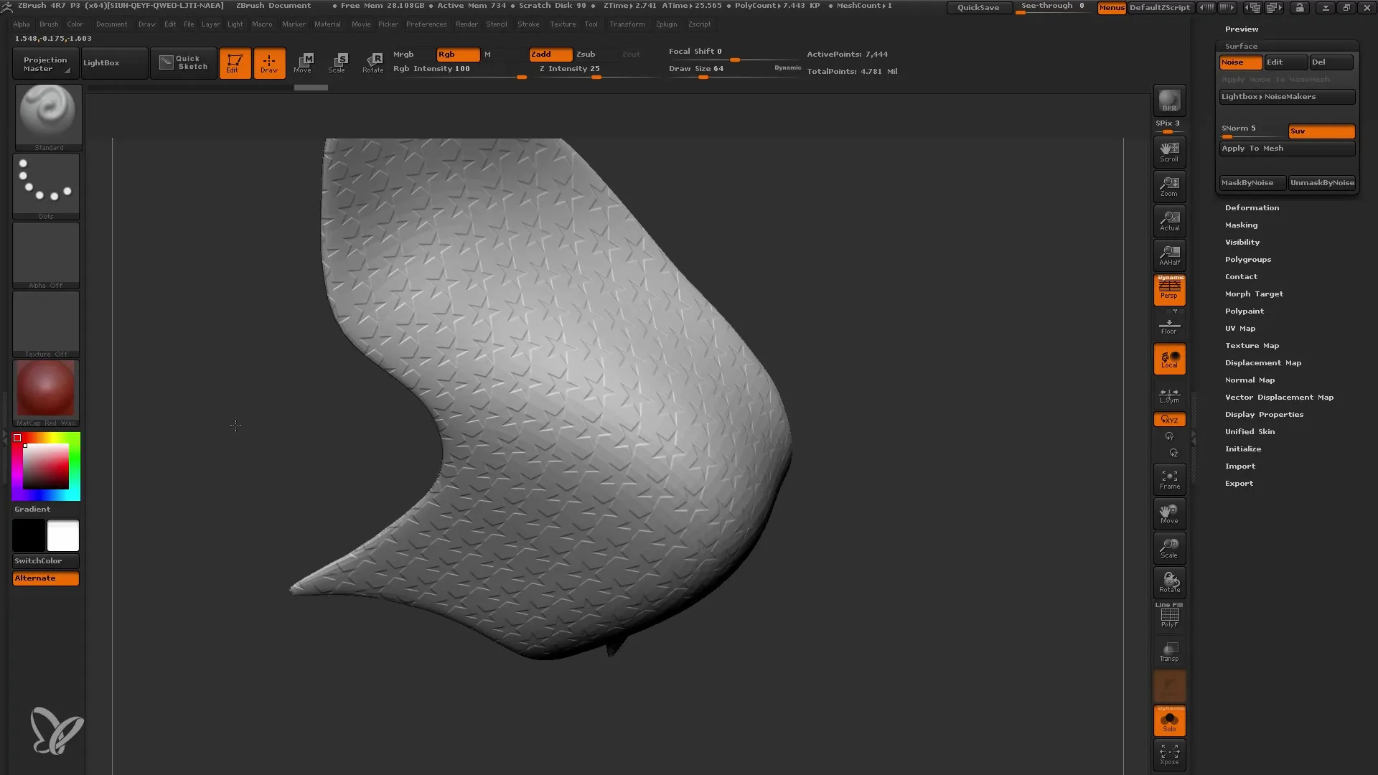This screenshot has height=775, width=1378.
Task: Choose the Scale transform icon in top shelf
Action: (338, 63)
